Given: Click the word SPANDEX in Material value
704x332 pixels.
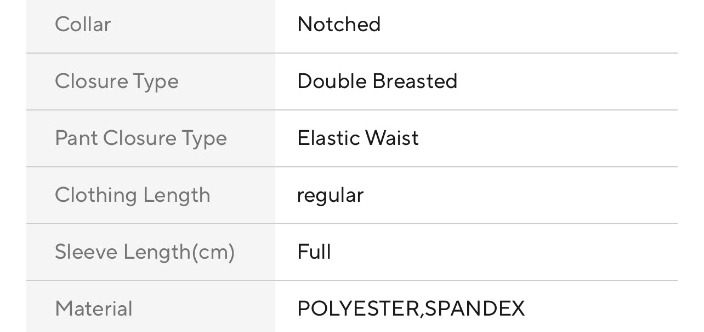Looking at the screenshot, I should click(475, 309).
